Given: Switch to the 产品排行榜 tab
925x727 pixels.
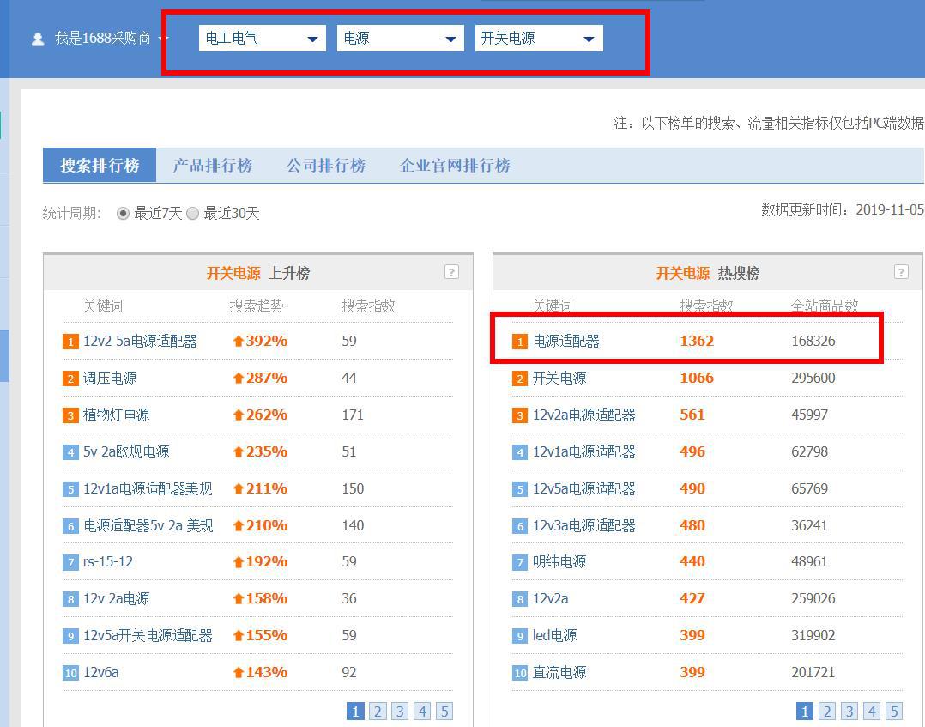Looking at the screenshot, I should 212,165.
